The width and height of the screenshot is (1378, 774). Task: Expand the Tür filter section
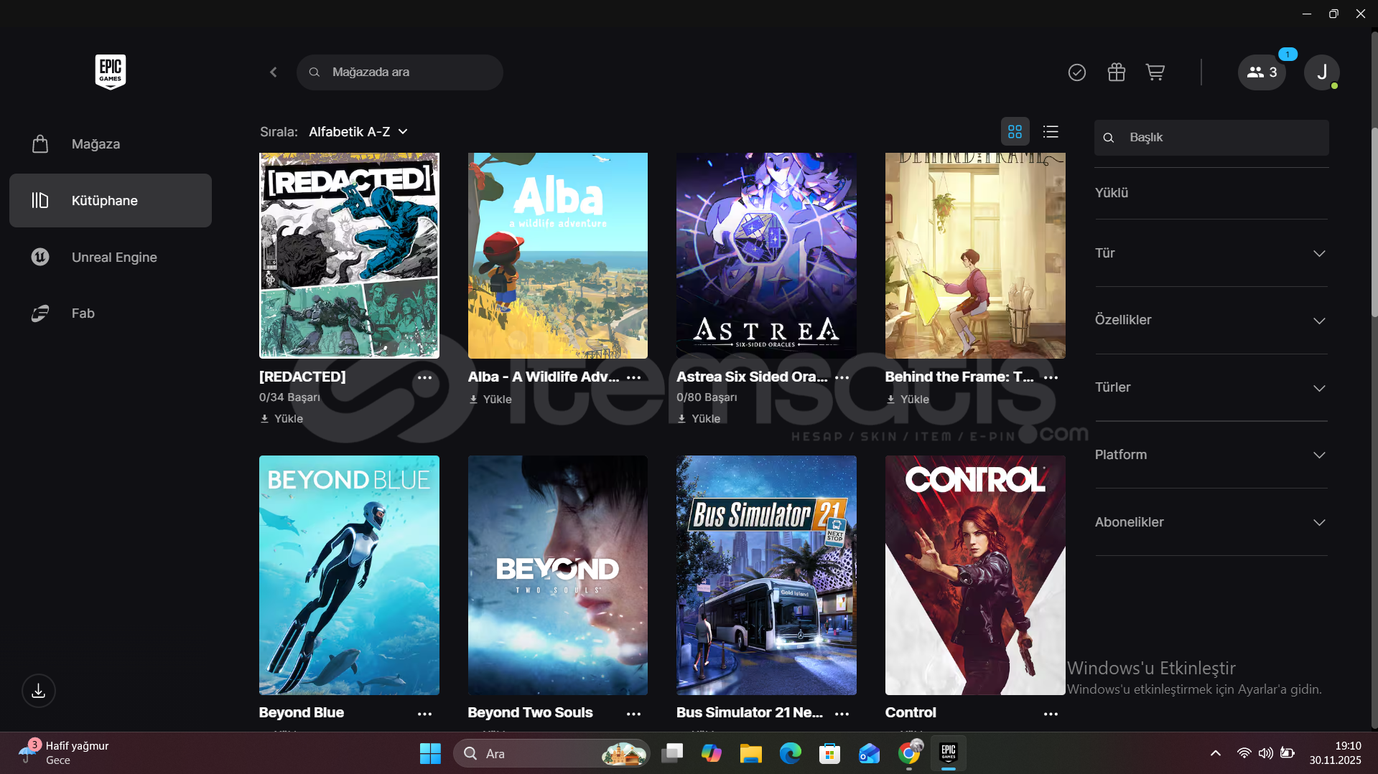(x=1211, y=253)
